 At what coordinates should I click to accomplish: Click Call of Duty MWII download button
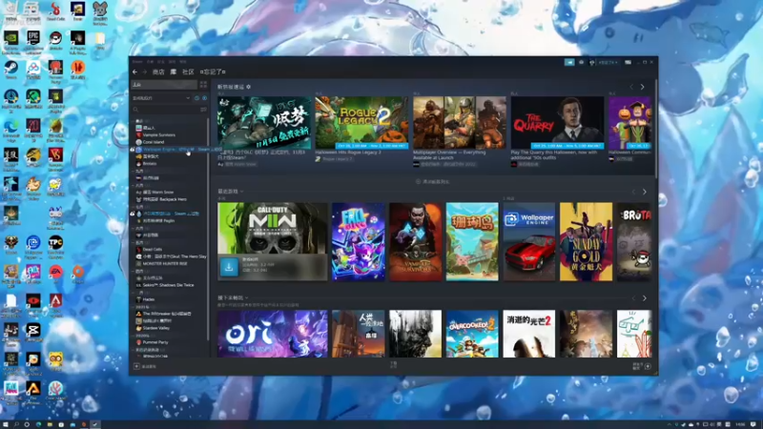pyautogui.click(x=229, y=267)
